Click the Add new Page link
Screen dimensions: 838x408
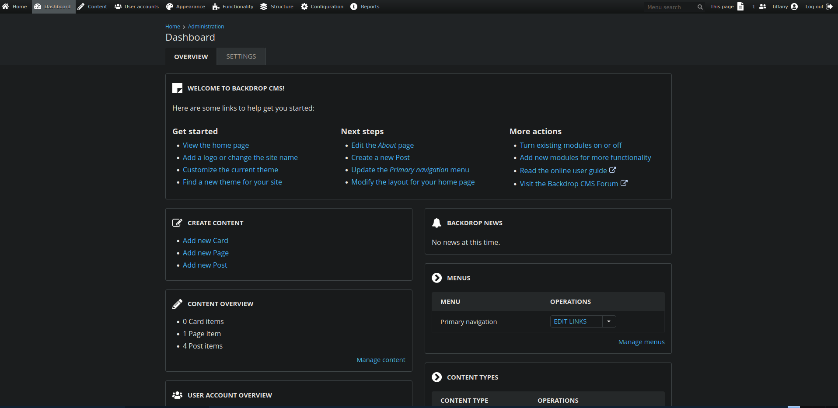click(206, 253)
